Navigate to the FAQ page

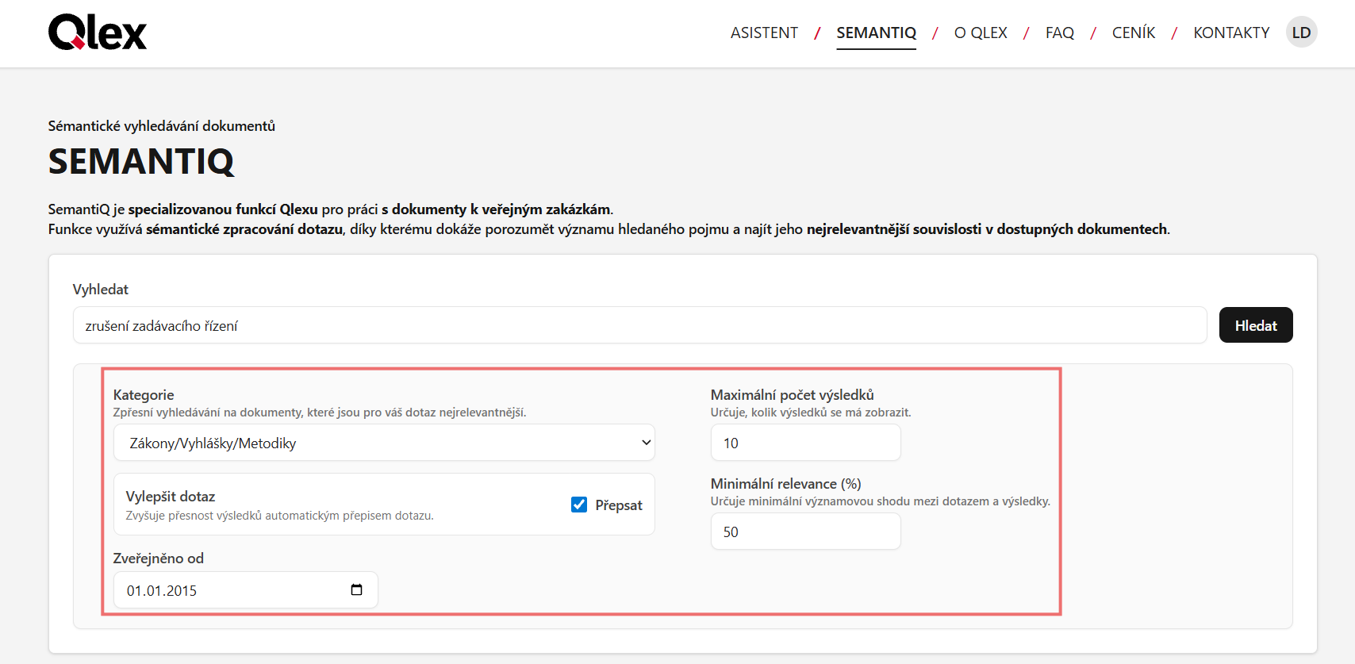click(x=1059, y=33)
